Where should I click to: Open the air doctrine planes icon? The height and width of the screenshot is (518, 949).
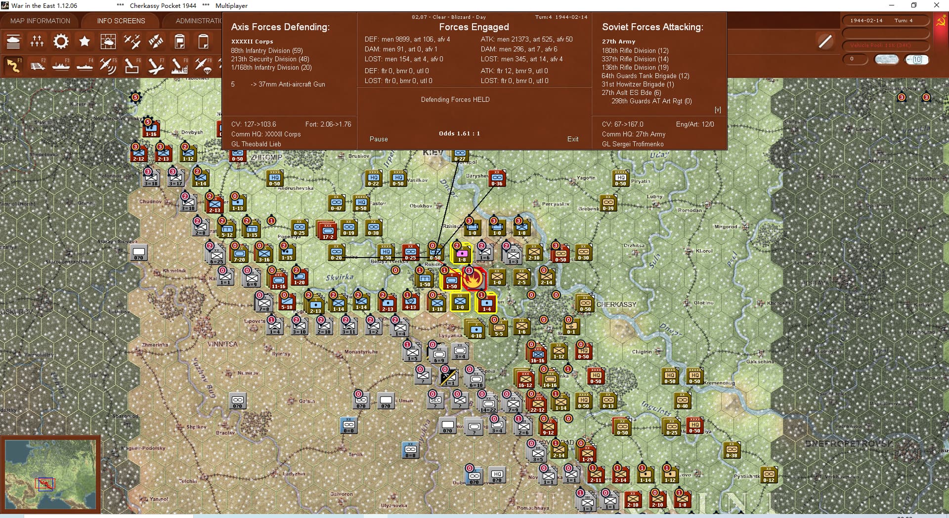[132, 42]
